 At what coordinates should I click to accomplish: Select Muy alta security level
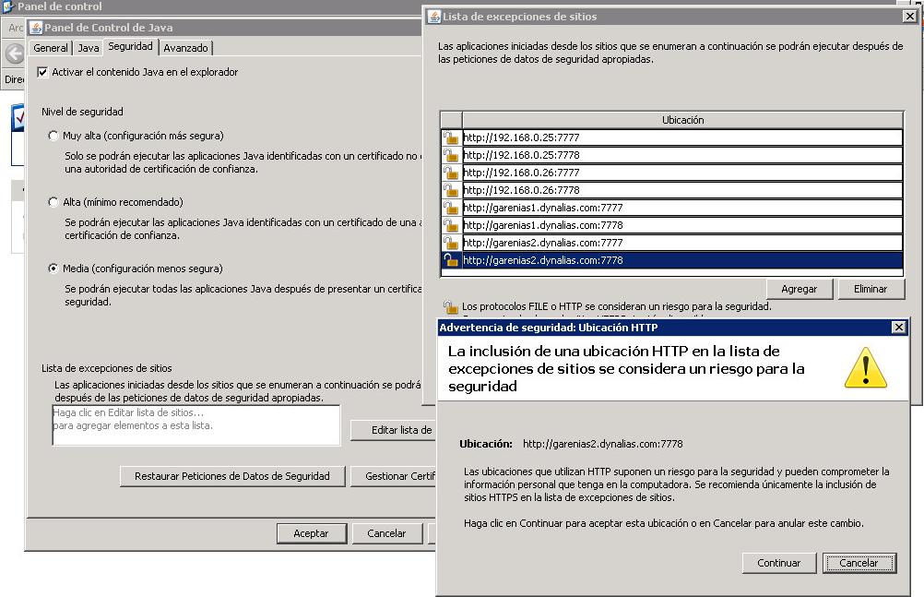coord(53,136)
